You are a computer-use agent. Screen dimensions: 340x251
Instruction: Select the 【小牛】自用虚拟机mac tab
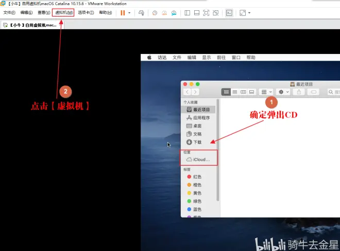click(32, 25)
